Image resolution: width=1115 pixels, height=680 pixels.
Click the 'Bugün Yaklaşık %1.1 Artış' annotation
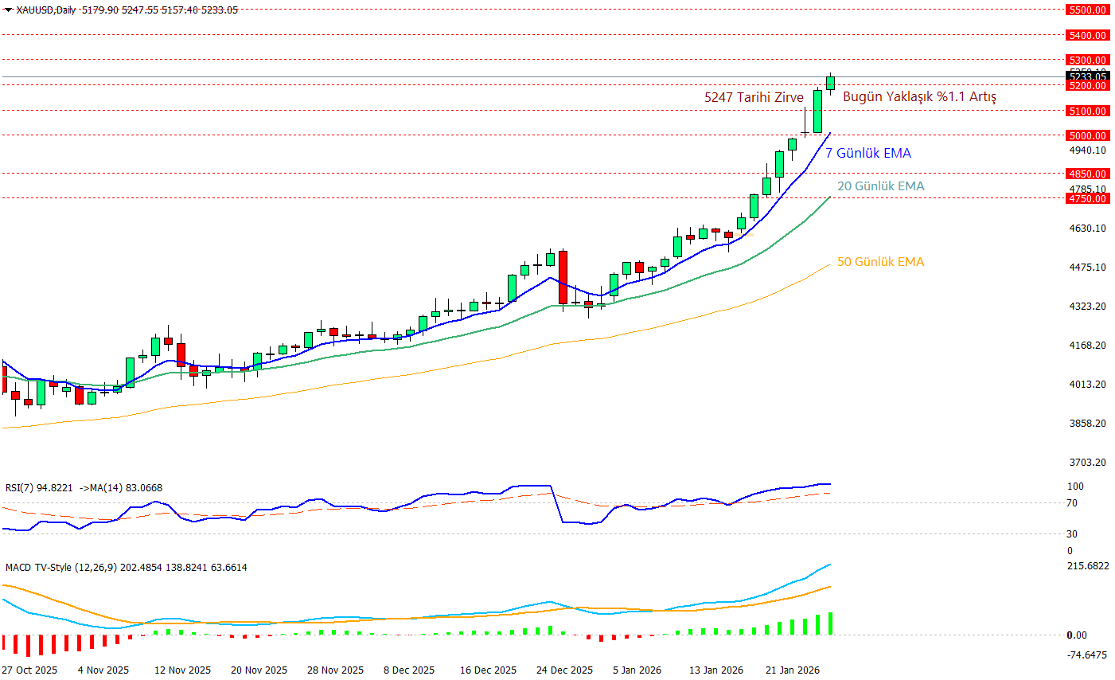pos(919,96)
